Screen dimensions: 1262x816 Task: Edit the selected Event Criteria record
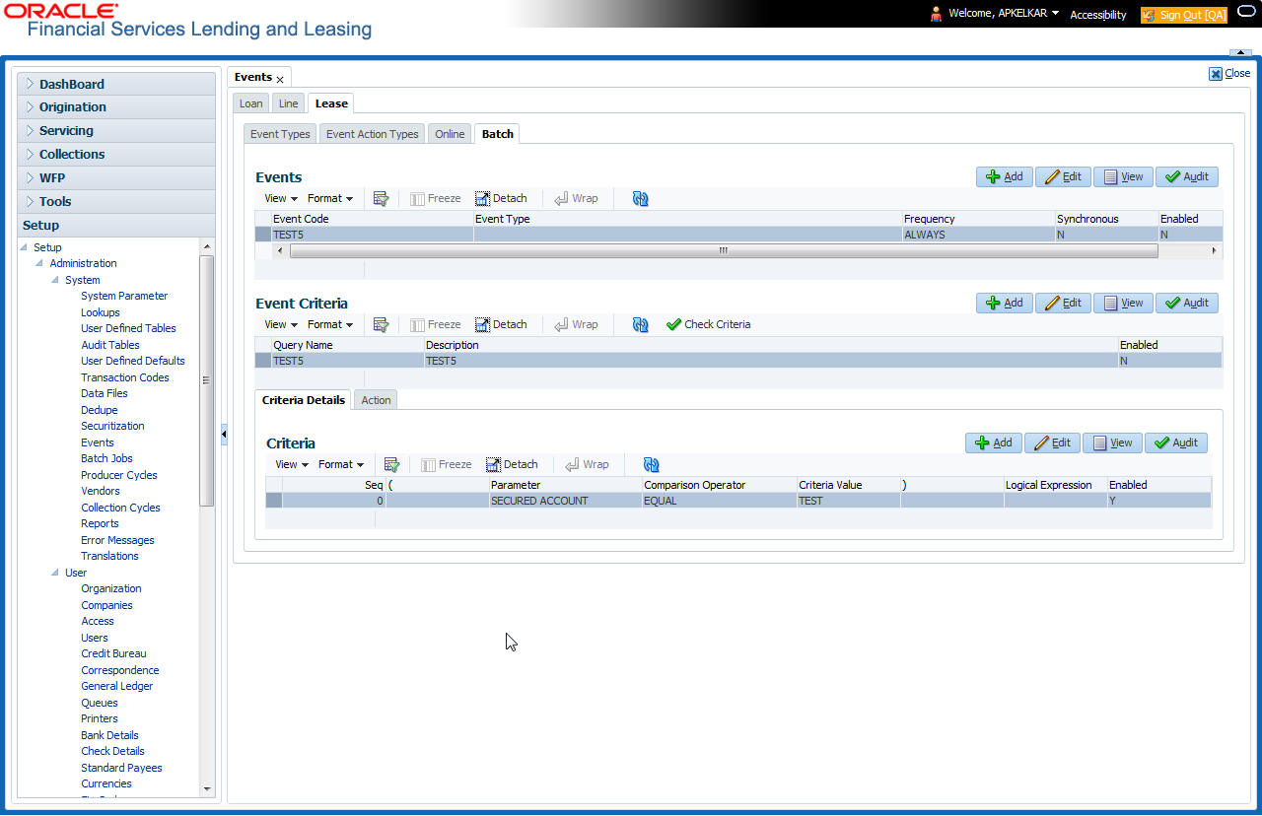(1063, 303)
